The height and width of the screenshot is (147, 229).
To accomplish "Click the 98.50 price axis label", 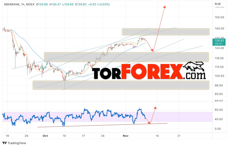I will pos(219,86).
